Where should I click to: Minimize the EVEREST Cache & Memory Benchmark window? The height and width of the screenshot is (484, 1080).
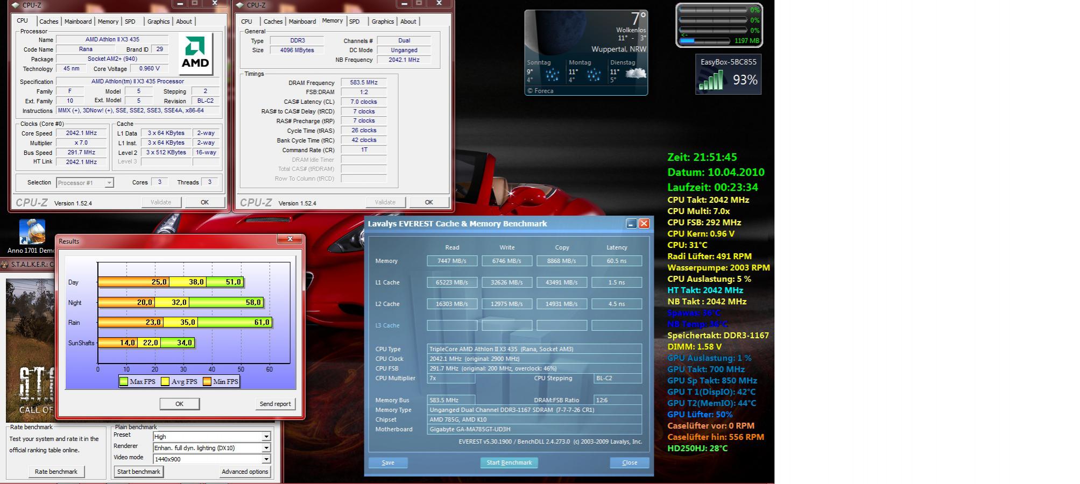(631, 224)
